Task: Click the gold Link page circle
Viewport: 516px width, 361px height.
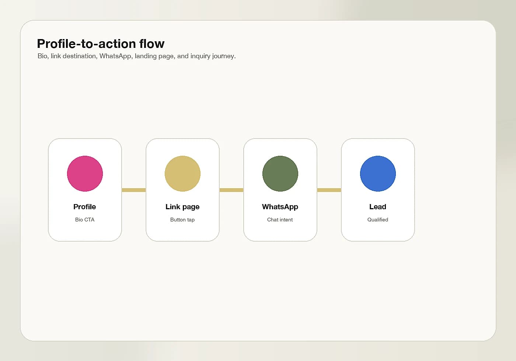Action: [x=182, y=174]
